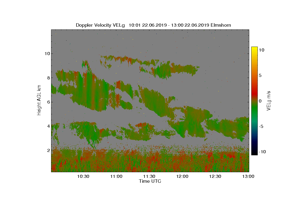
Task: Click the height axis tick 8
Action: tap(48, 78)
